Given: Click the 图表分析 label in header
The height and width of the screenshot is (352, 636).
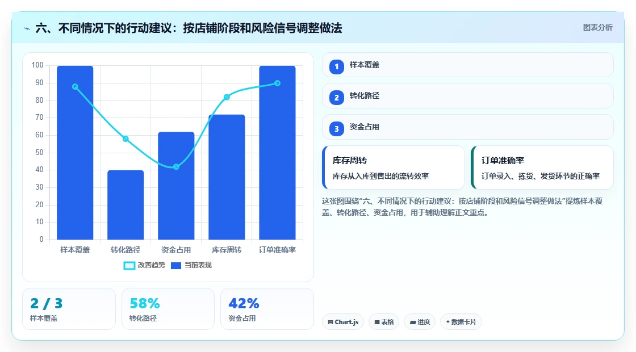Looking at the screenshot, I should 597,28.
